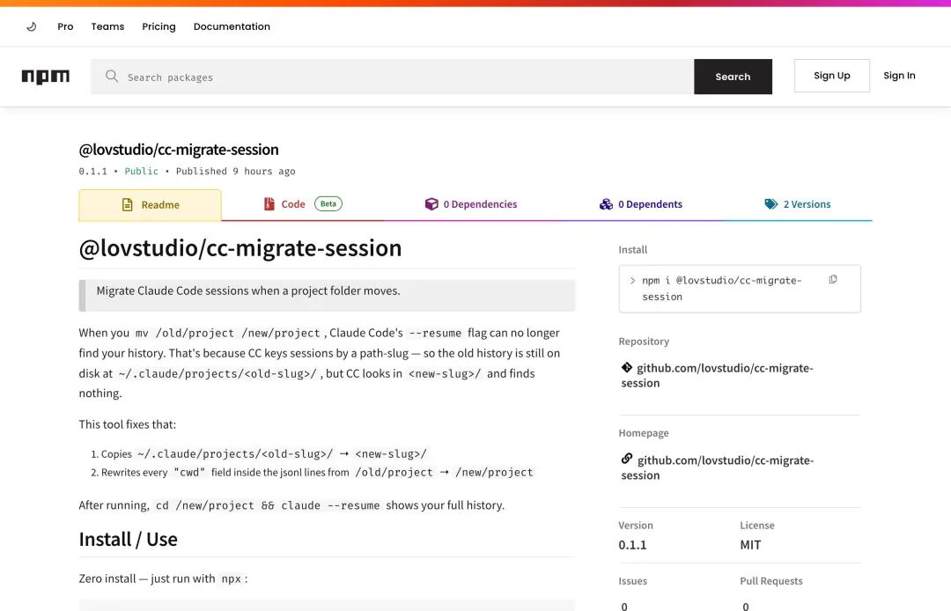
Task: Click the 'Migrate Claude Code sessions' blockquote
Action: (327, 295)
